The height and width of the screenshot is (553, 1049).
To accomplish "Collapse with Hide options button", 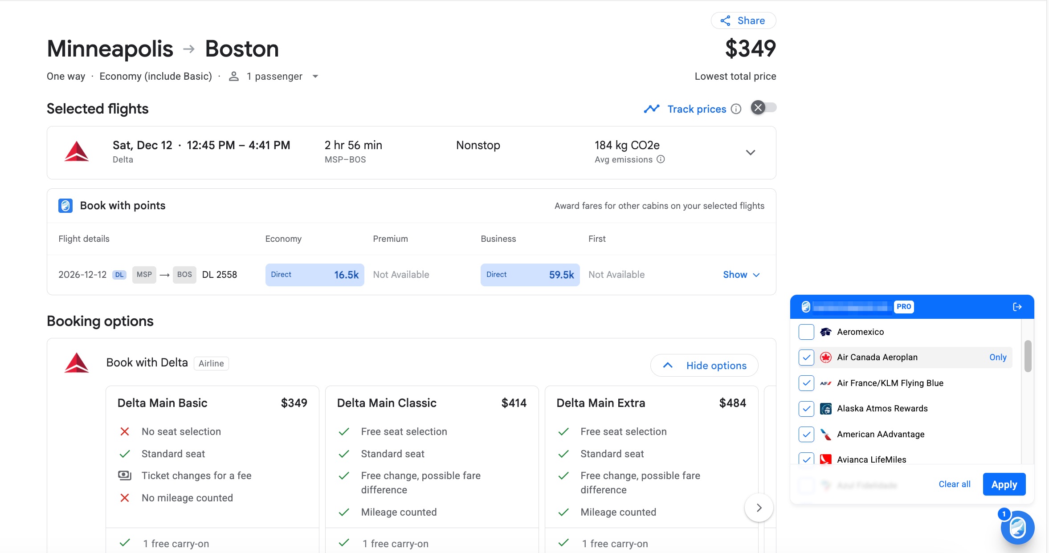I will click(x=704, y=366).
